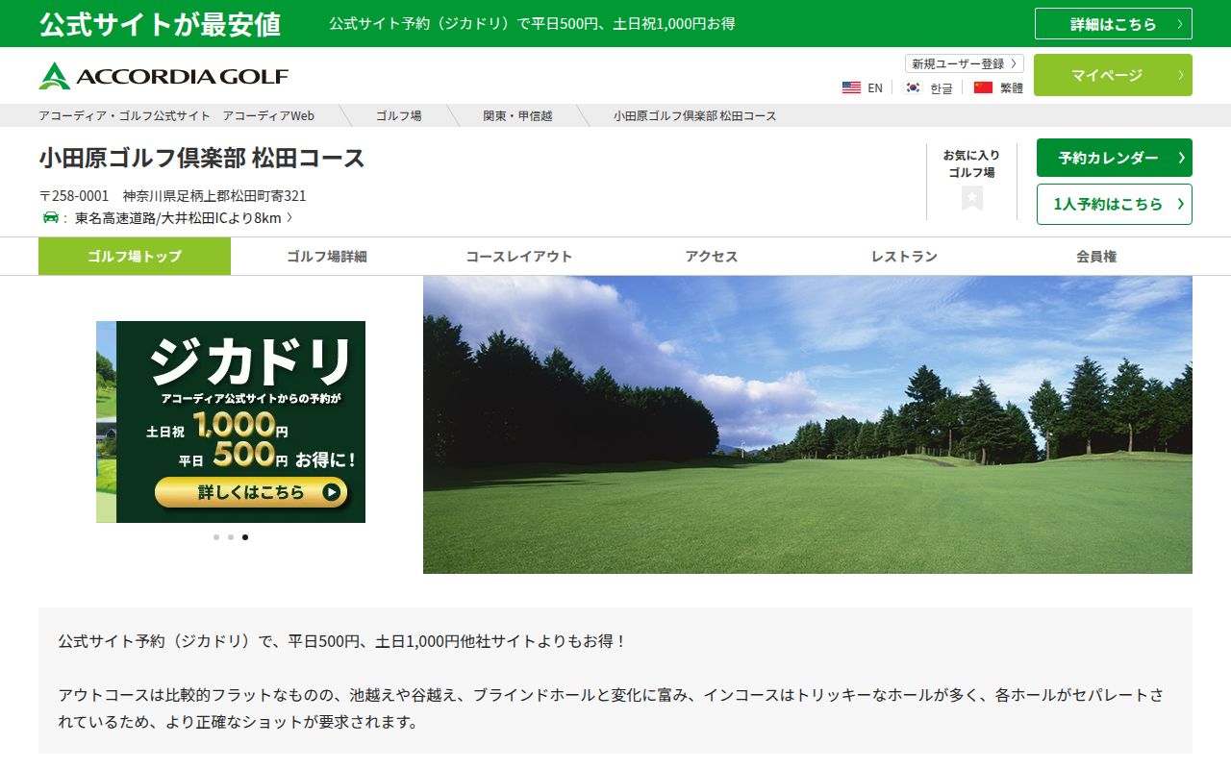Select the ゴルフ場詳細 tab

coord(327,257)
